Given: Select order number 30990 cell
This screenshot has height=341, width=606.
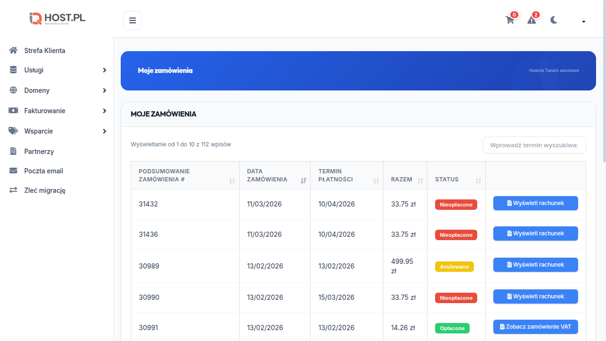Looking at the screenshot, I should click(185, 297).
